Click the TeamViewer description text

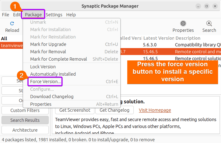[x=136, y=126]
